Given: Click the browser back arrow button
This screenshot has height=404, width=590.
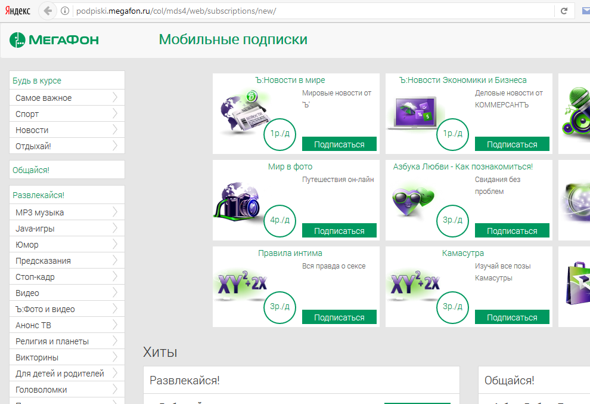Looking at the screenshot, I should point(48,11).
